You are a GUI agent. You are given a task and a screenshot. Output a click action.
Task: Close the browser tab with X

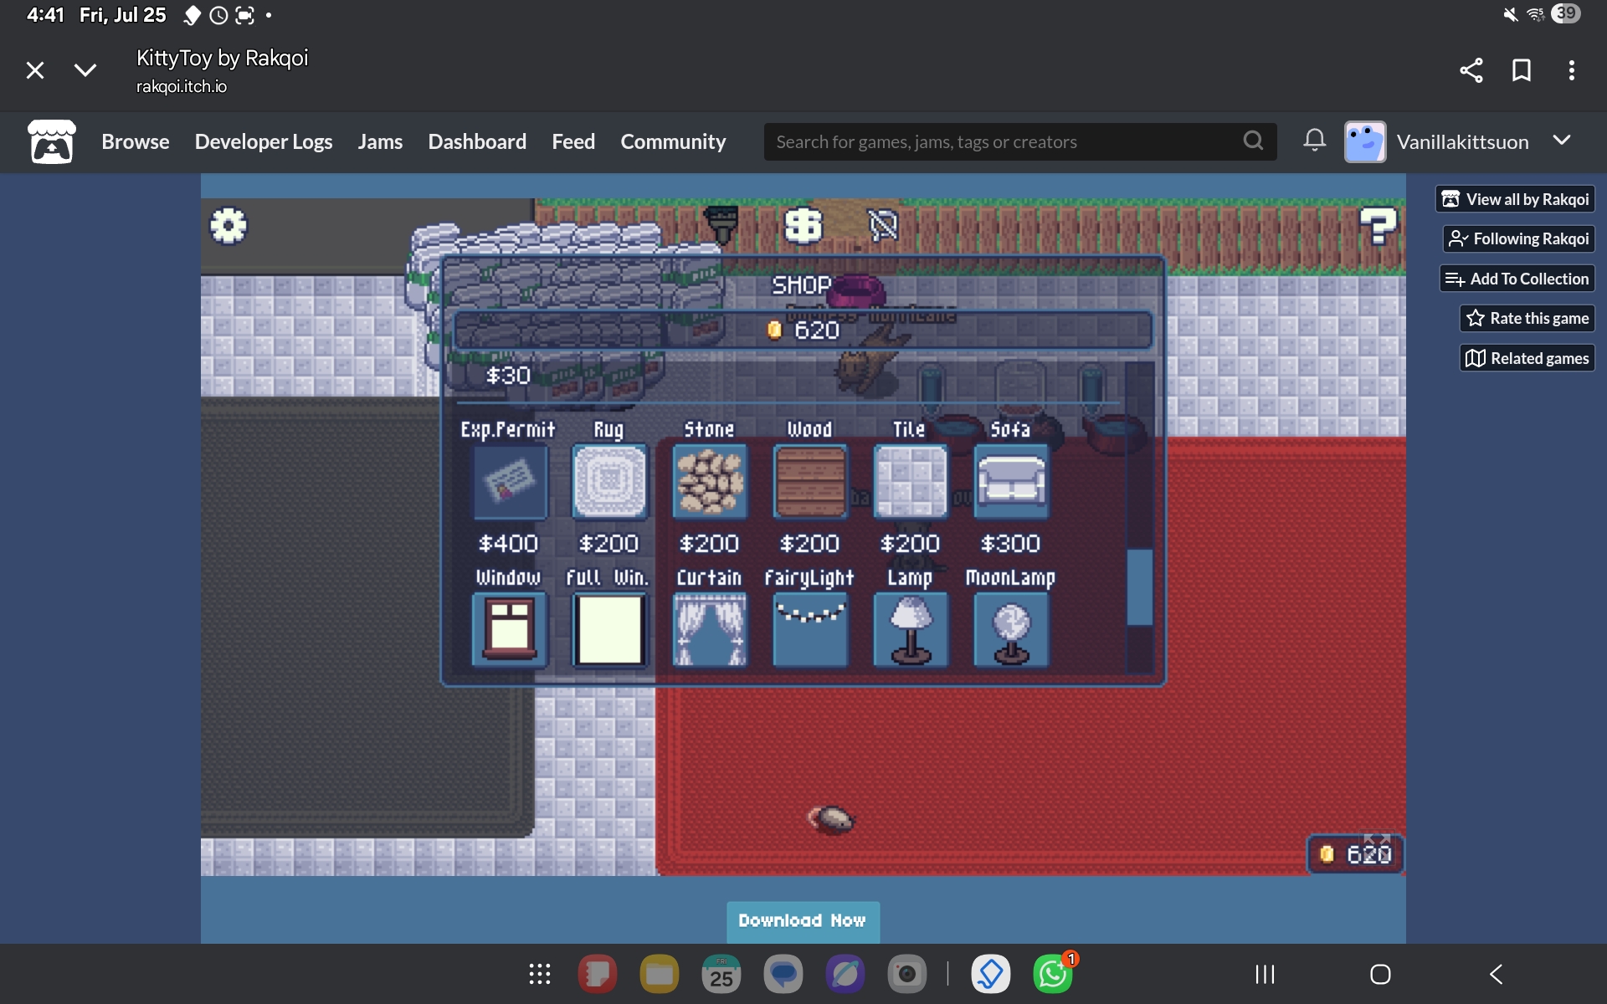point(35,70)
